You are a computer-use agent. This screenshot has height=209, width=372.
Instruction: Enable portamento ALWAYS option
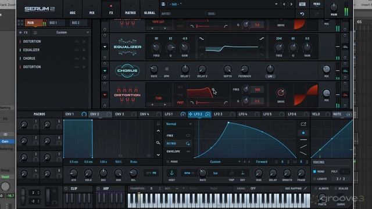point(316,188)
